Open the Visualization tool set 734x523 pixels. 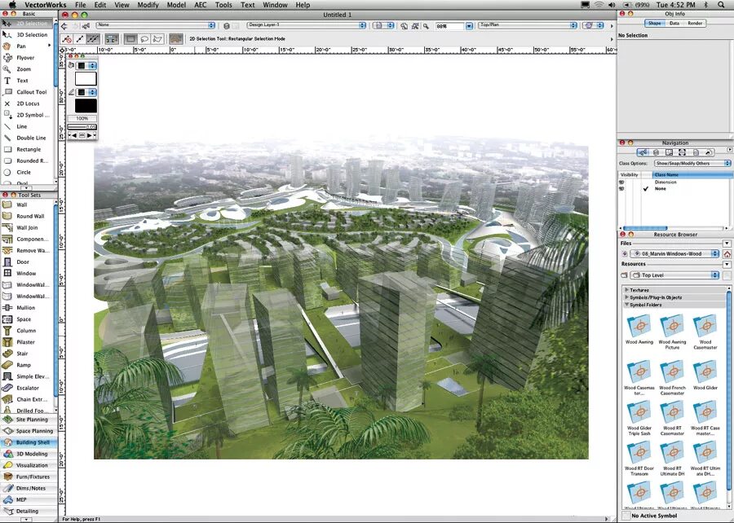click(29, 465)
